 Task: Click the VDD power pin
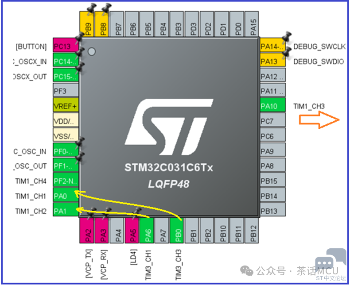(66, 120)
